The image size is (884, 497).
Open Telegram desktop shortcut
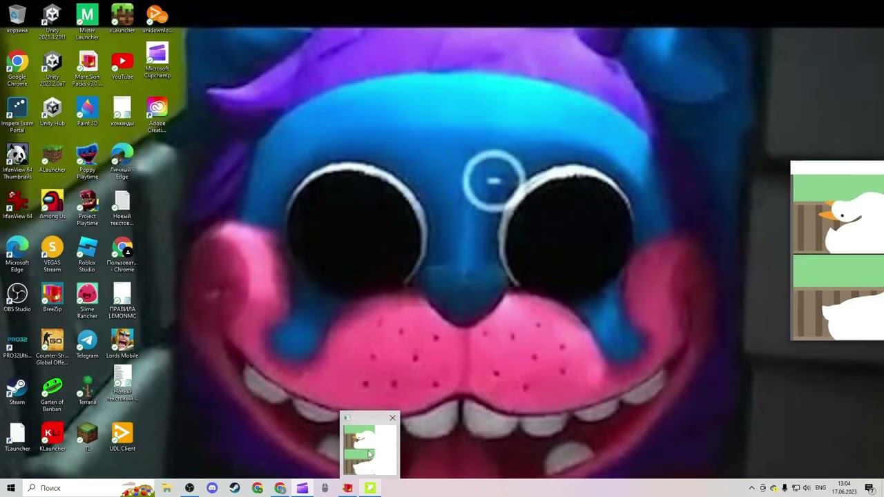click(x=87, y=344)
